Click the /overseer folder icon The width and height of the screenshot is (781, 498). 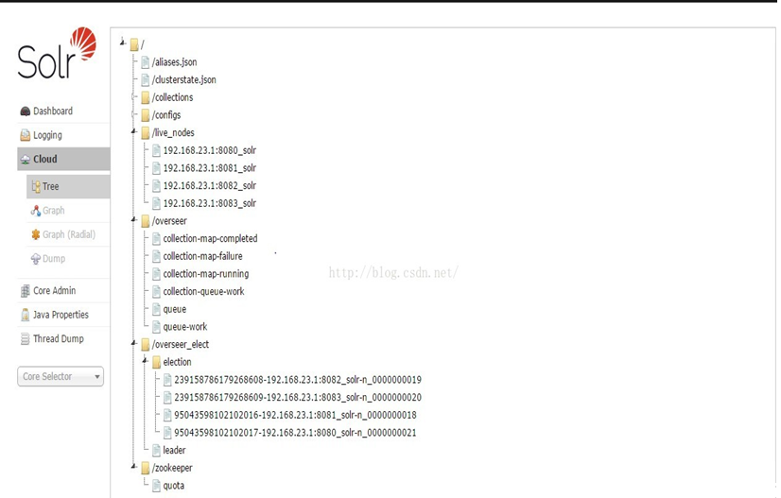click(x=146, y=221)
